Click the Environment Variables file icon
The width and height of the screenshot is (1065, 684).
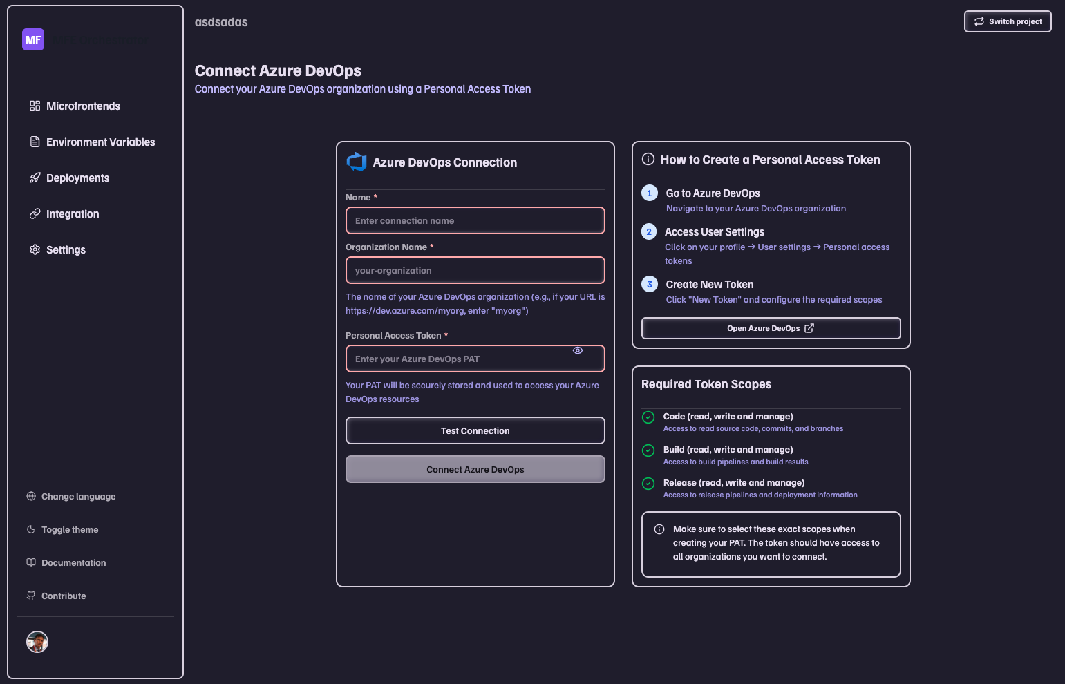[35, 142]
